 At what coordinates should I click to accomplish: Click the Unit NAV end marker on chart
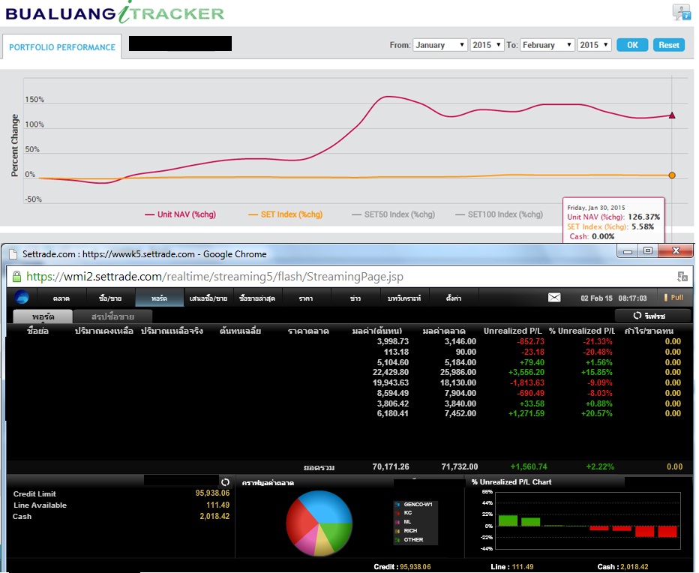click(x=672, y=115)
